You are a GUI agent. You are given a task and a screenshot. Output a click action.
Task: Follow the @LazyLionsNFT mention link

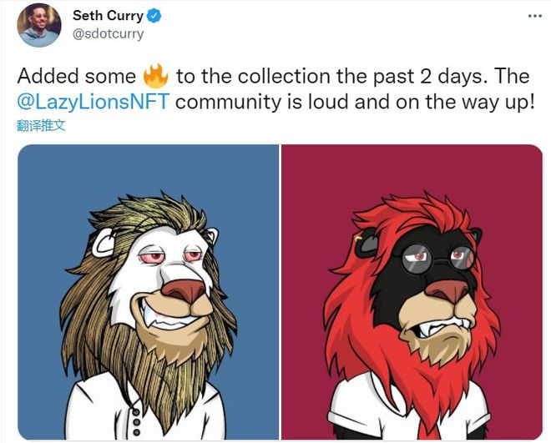click(94, 105)
